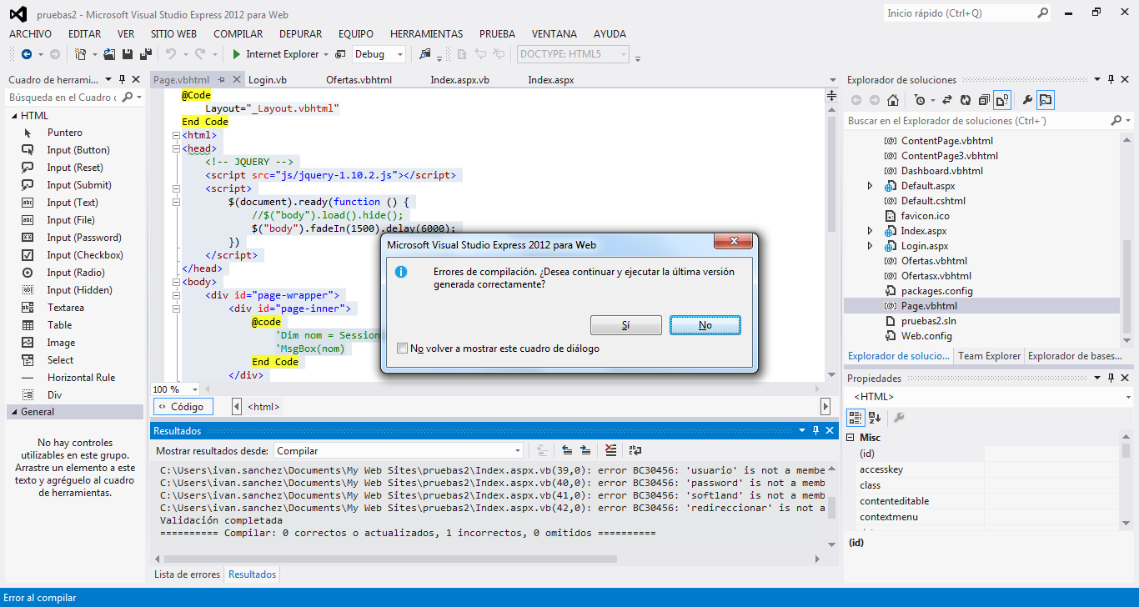The height and width of the screenshot is (607, 1139).
Task: Open the HERRAMIENTAS menu
Action: [426, 34]
